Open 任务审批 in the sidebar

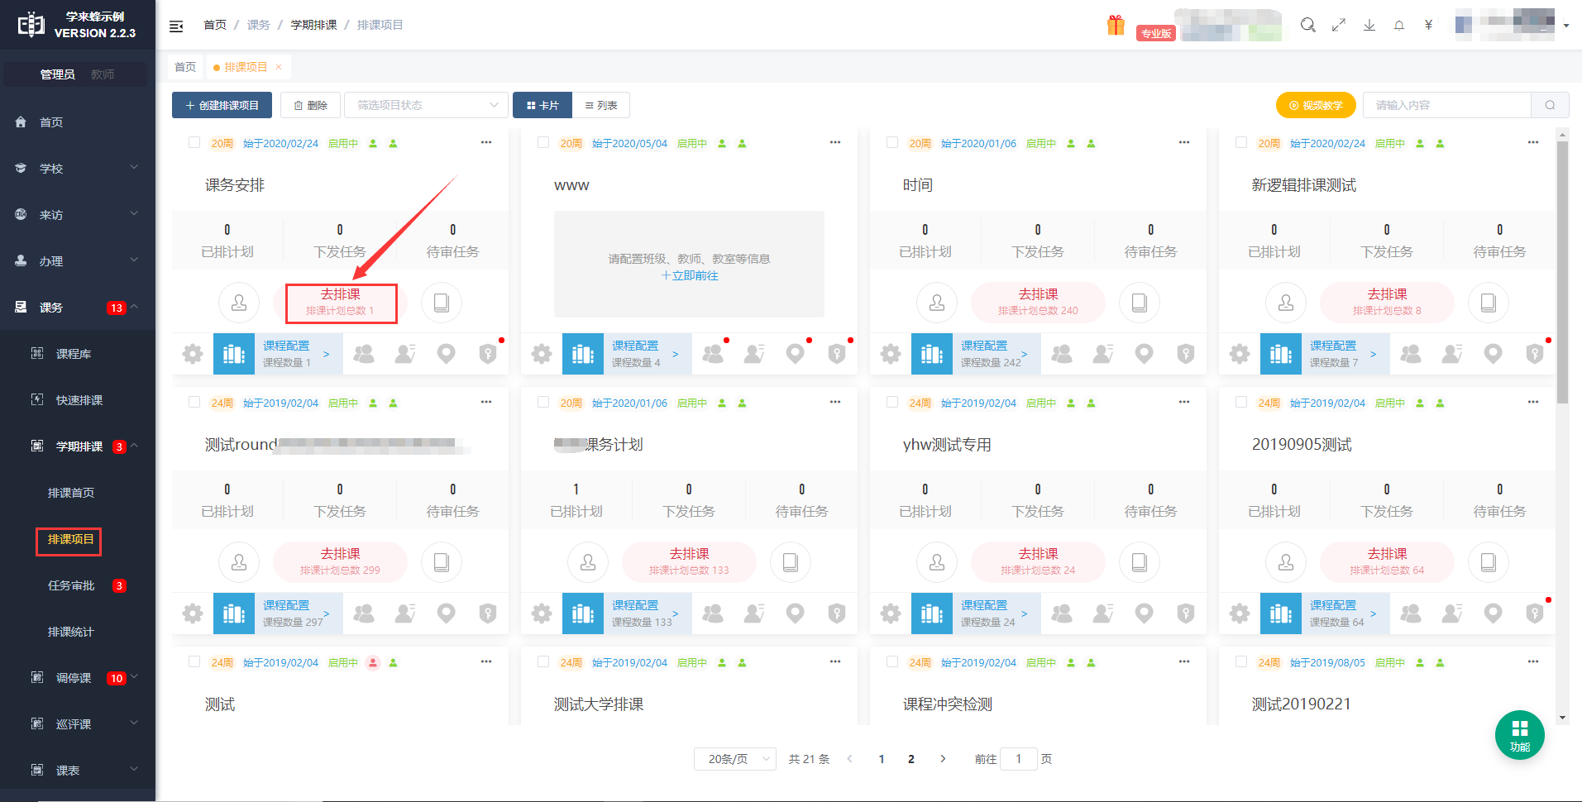71,585
